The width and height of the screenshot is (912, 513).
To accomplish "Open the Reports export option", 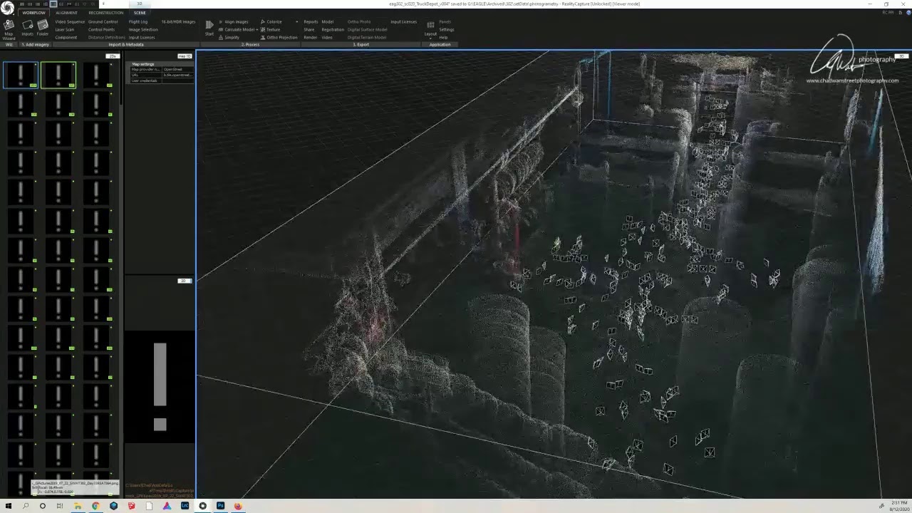I will pos(311,22).
